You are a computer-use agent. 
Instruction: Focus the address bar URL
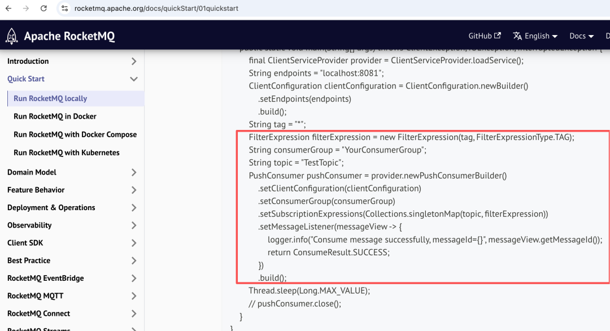(156, 8)
